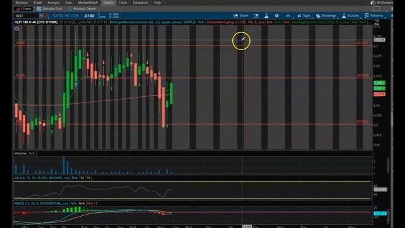Image resolution: width=405 pixels, height=228 pixels.
Task: Open the symbol selector dropdown arrow
Action: tap(41, 16)
